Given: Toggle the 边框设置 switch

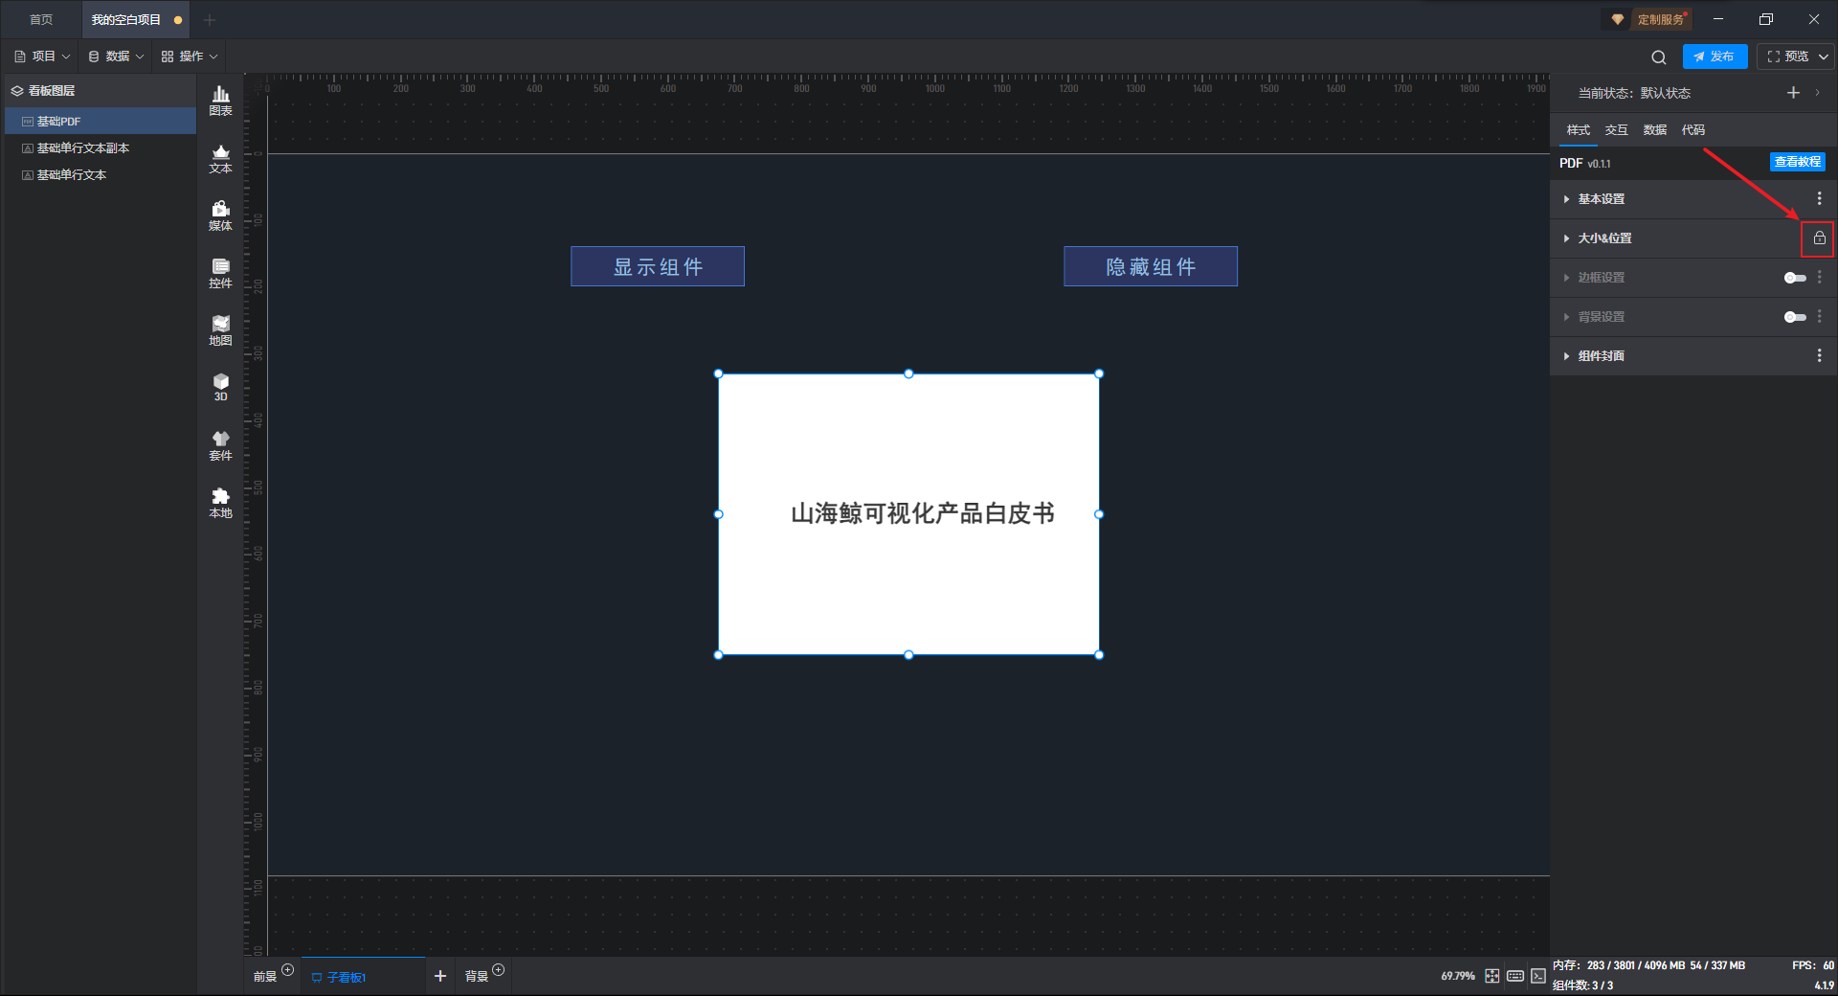Looking at the screenshot, I should (1795, 278).
